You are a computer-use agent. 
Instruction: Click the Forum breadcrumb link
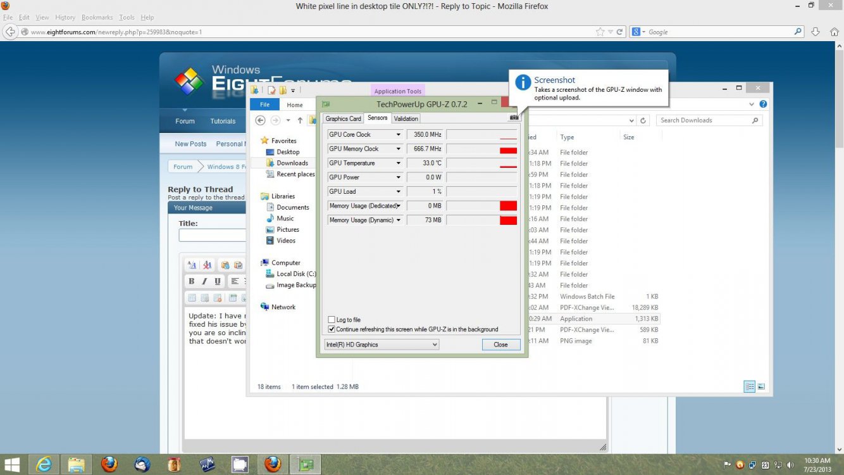tap(183, 167)
